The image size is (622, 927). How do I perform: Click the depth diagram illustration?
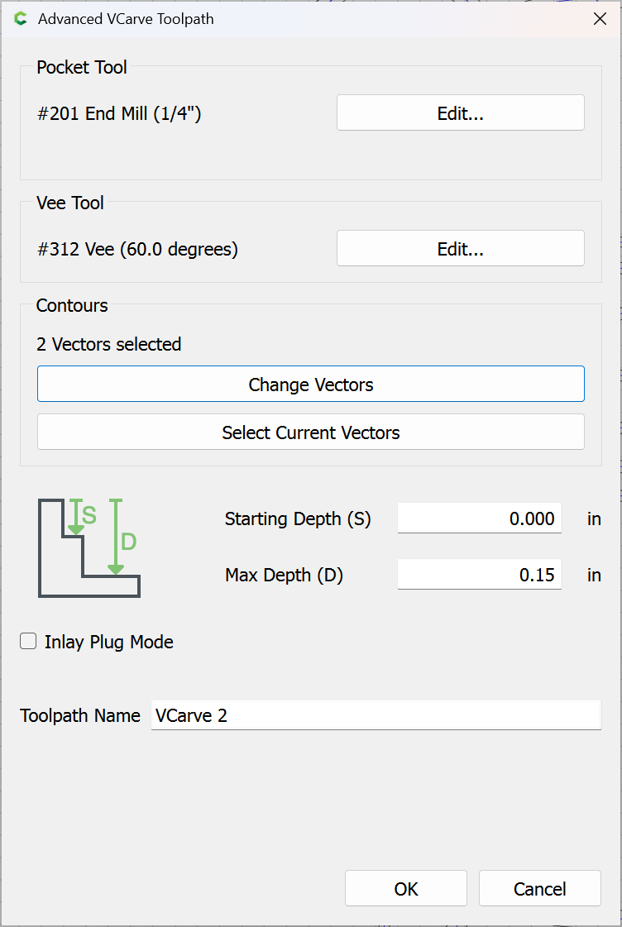[x=89, y=547]
